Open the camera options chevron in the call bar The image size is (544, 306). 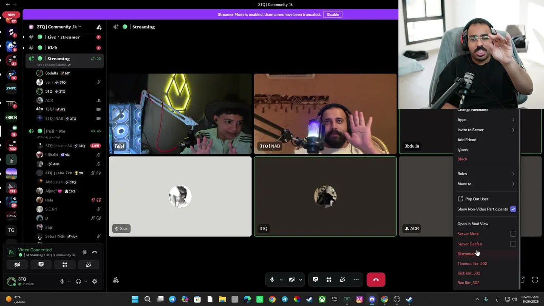[300, 280]
